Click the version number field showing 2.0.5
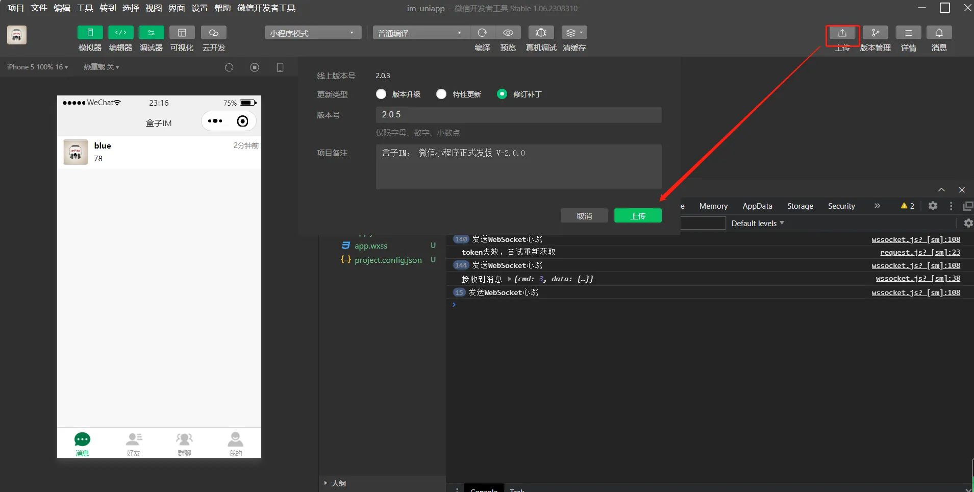 point(518,115)
